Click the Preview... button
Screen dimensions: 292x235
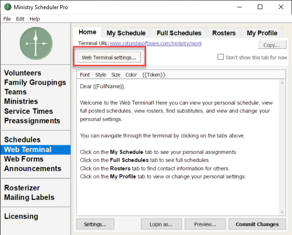205,224
